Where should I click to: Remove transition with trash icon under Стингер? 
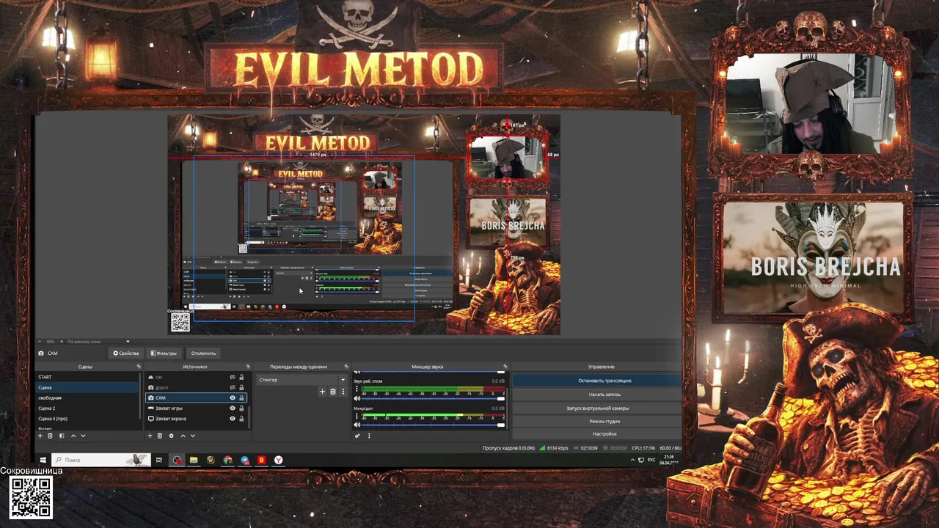(x=332, y=392)
